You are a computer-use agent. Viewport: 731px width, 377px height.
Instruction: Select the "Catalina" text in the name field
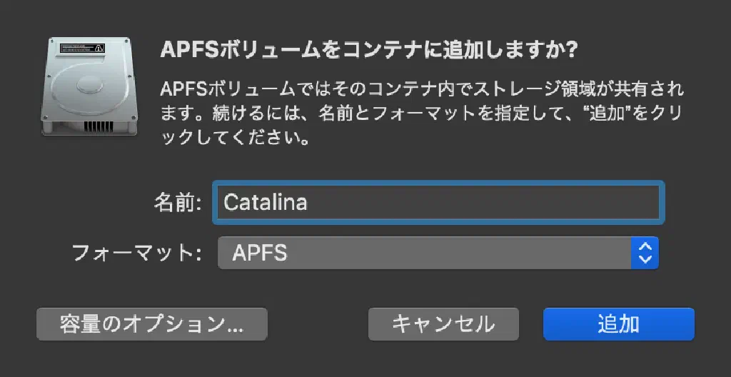coord(266,202)
